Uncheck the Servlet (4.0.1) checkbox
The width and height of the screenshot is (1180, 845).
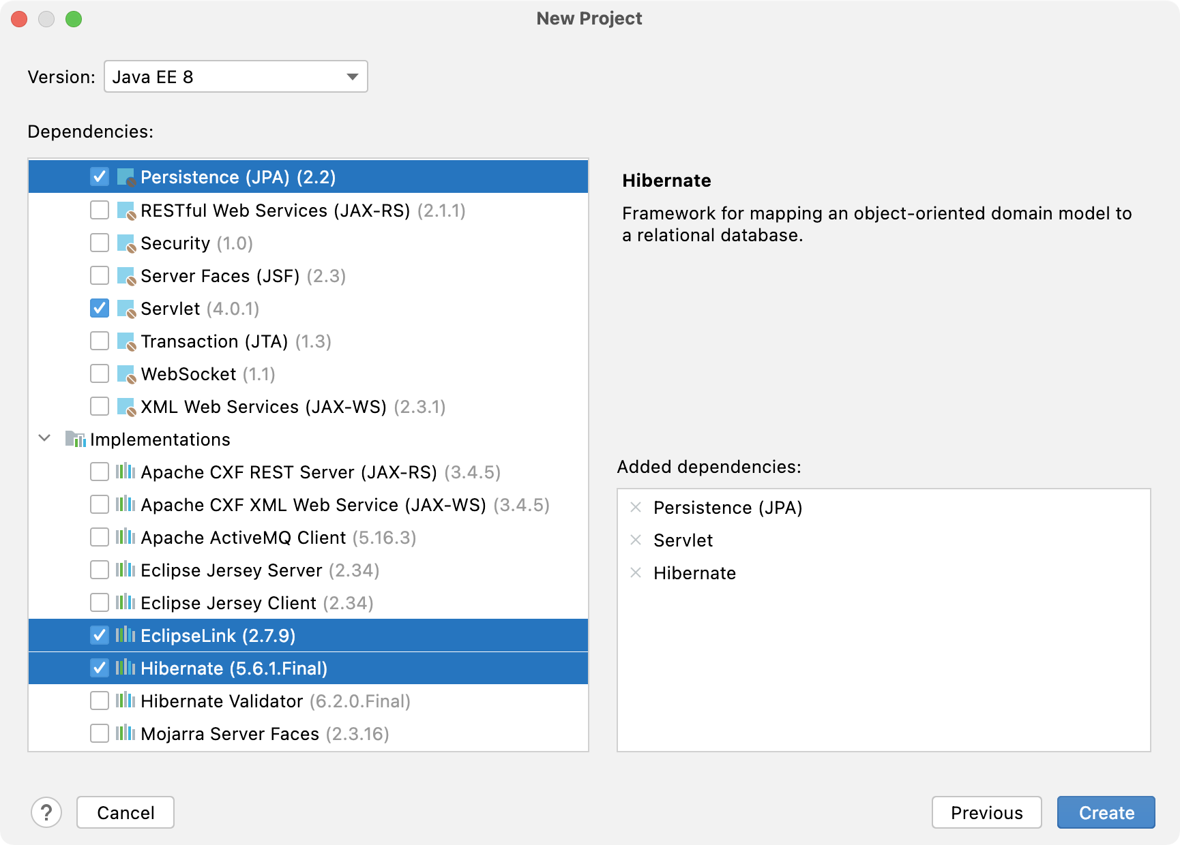click(100, 308)
